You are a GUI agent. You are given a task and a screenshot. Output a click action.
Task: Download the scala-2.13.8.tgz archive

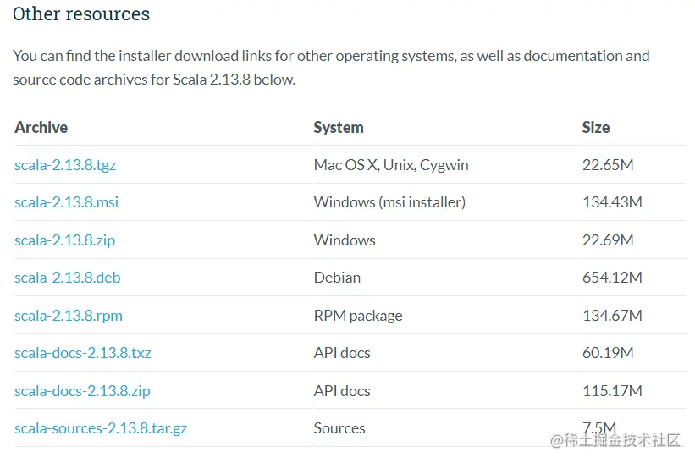pos(65,165)
